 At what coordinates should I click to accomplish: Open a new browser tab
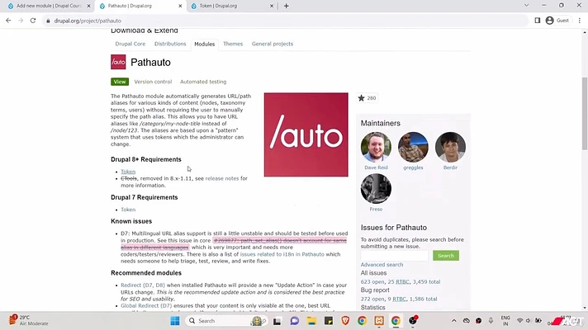[286, 6]
